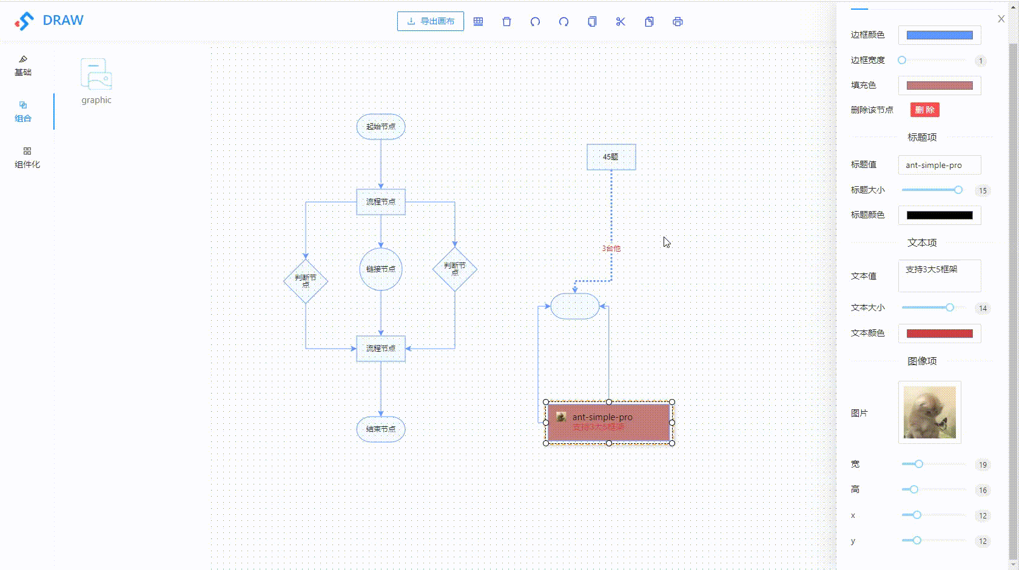The height and width of the screenshot is (570, 1019).
Task: Open the 组合 sidebar tab
Action: 23,111
